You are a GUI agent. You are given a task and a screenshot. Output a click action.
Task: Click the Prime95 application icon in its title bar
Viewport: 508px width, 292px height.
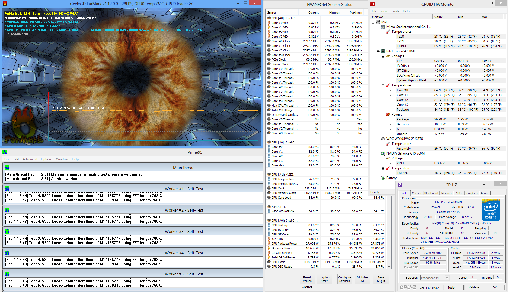tap(5, 152)
